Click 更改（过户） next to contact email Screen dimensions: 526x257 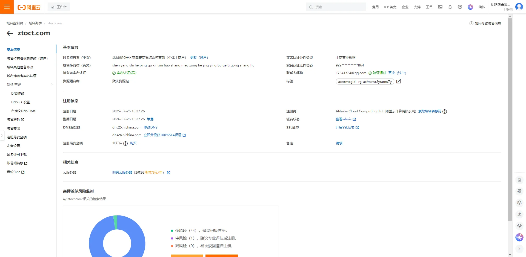click(397, 73)
